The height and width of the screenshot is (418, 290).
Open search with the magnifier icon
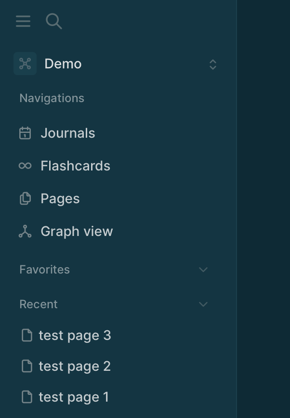(x=53, y=21)
